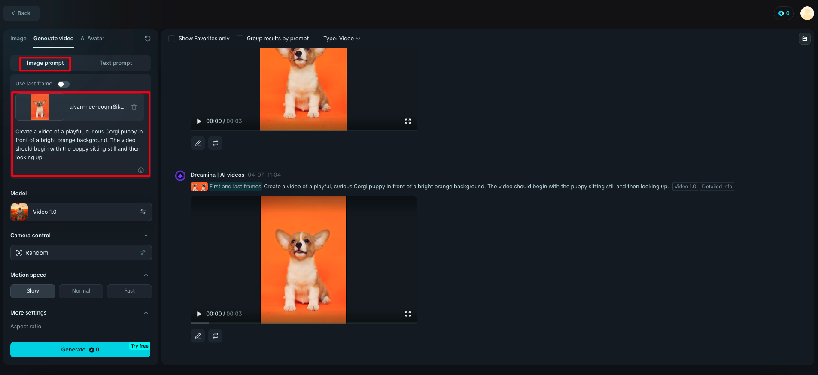818x375 pixels.
Task: Delete the uploaded alvan-nee image with trash icon
Action: 134,107
